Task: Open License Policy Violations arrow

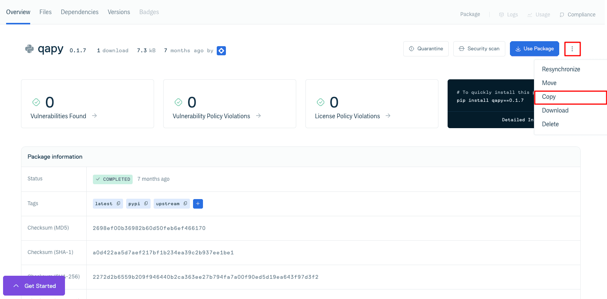Action: coord(388,116)
